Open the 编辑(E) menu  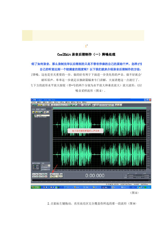(x=39, y=102)
